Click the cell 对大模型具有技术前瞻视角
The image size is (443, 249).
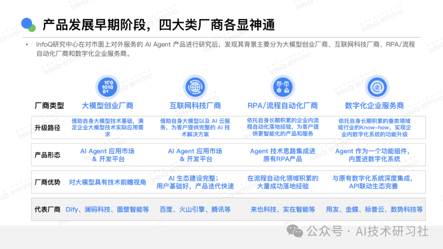click(107, 182)
